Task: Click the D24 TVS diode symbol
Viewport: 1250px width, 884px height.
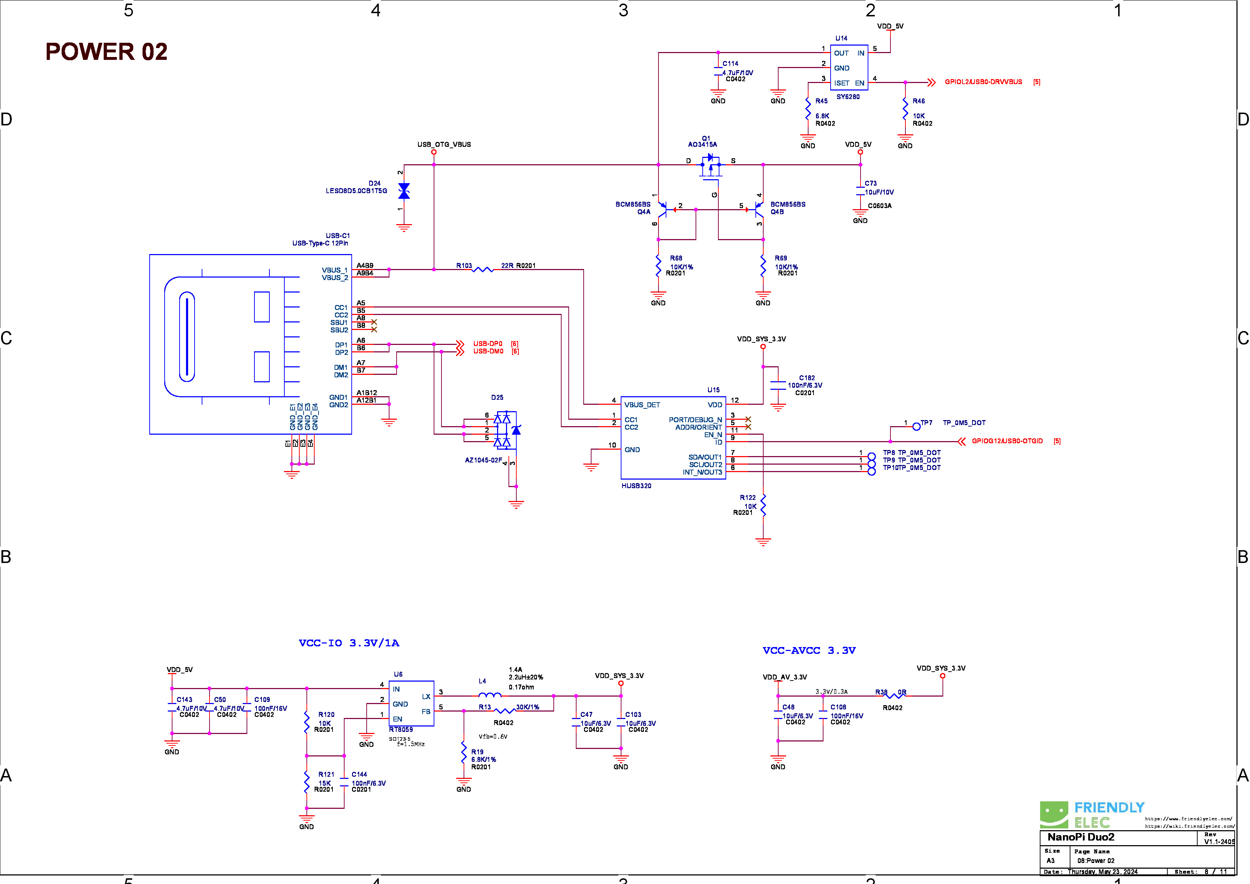Action: pyautogui.click(x=404, y=191)
